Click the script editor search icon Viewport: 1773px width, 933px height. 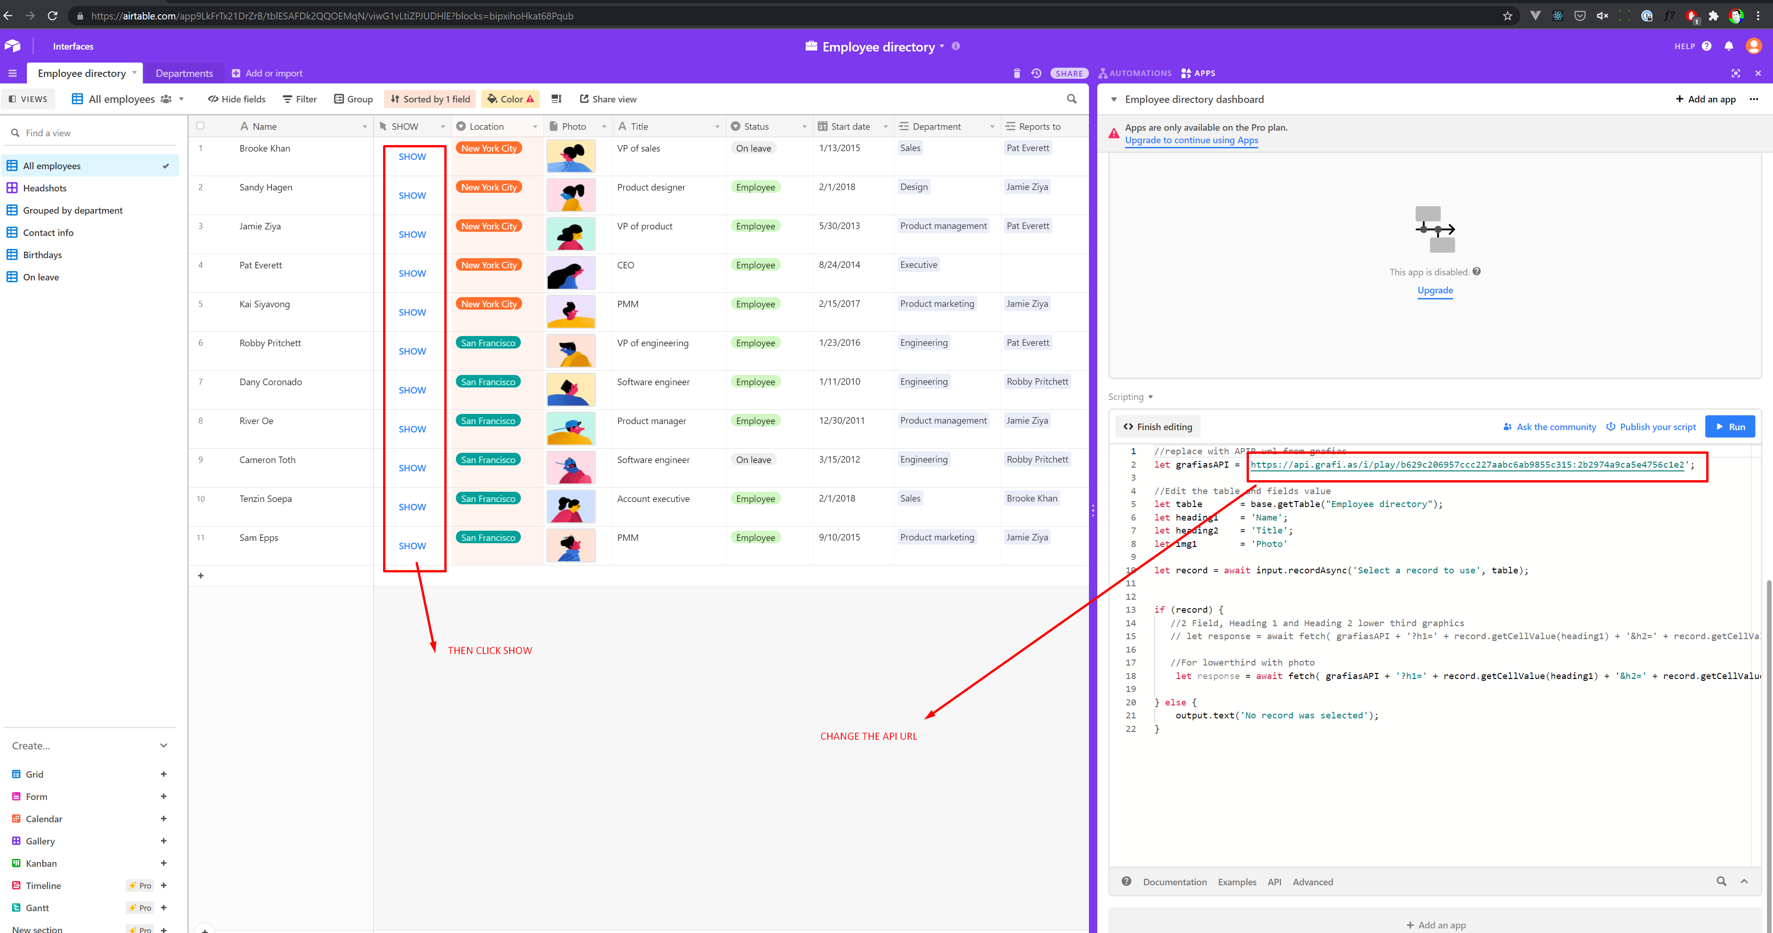pyautogui.click(x=1721, y=882)
